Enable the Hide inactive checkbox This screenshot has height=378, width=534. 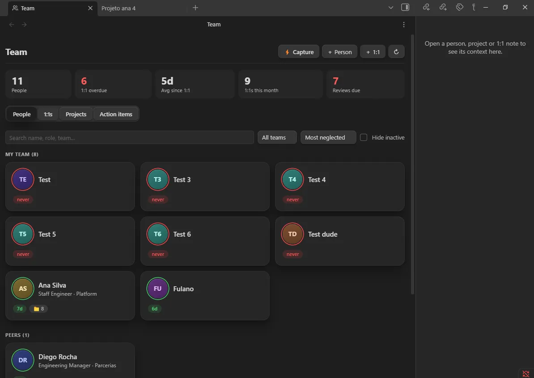point(364,138)
